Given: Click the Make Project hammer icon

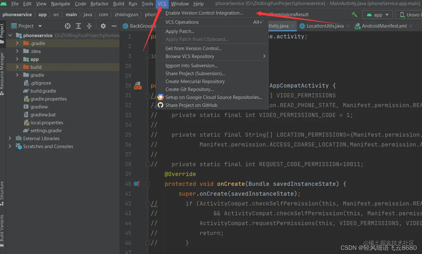Looking at the screenshot, I should pos(354,15).
